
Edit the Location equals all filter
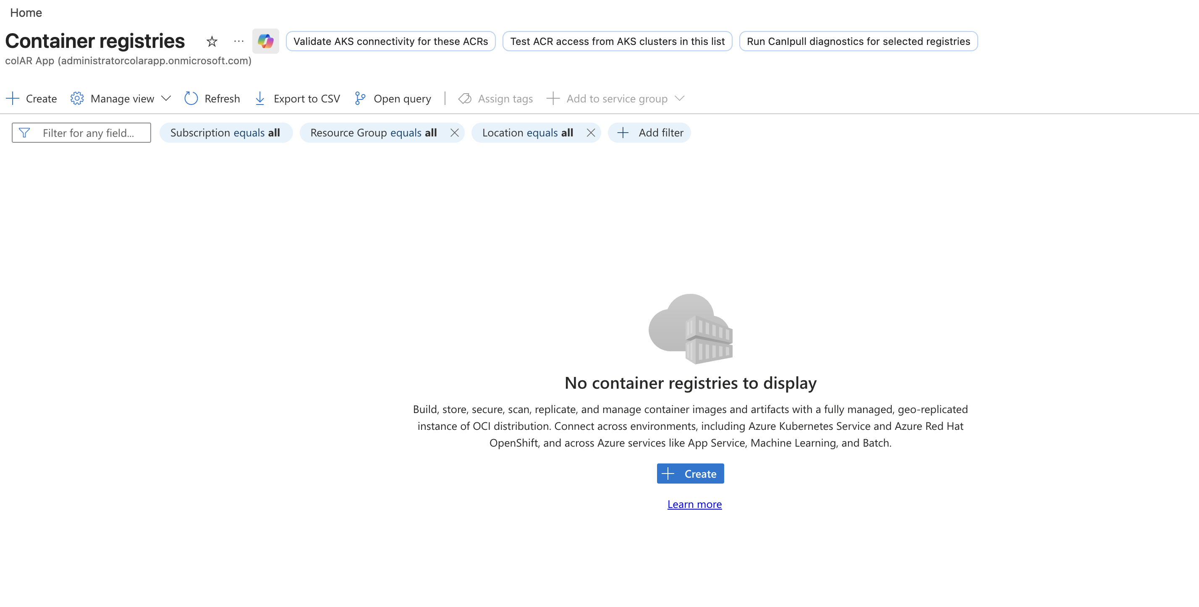click(527, 133)
